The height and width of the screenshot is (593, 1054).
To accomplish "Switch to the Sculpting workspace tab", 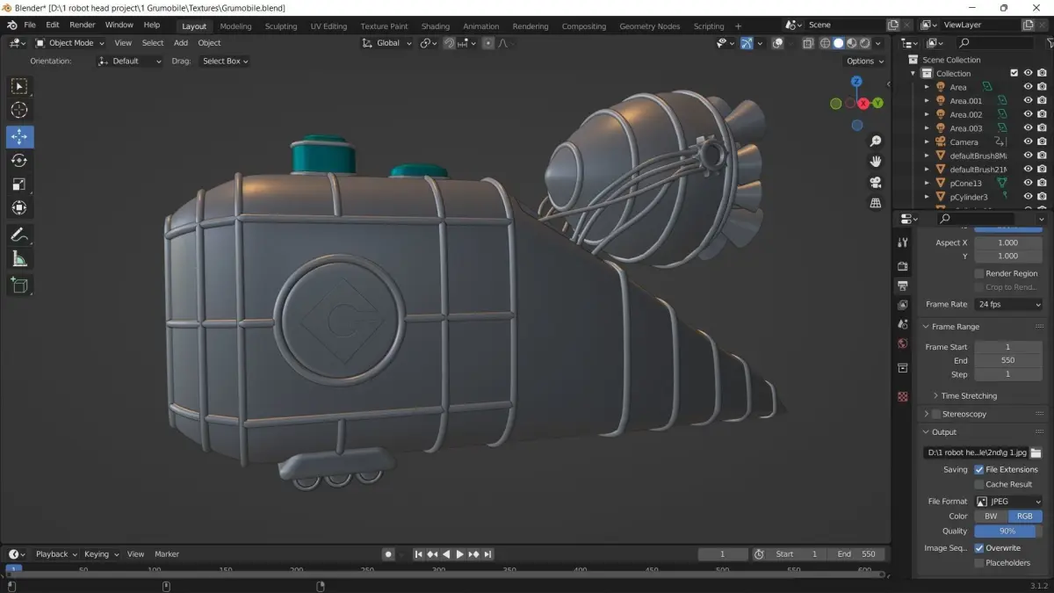I will [x=281, y=26].
